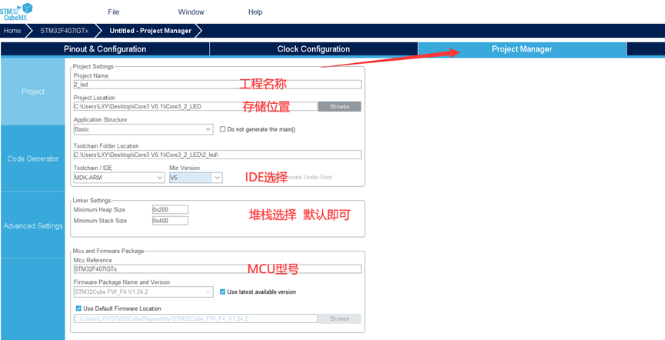
Task: Open the Window menu
Action: tap(191, 12)
